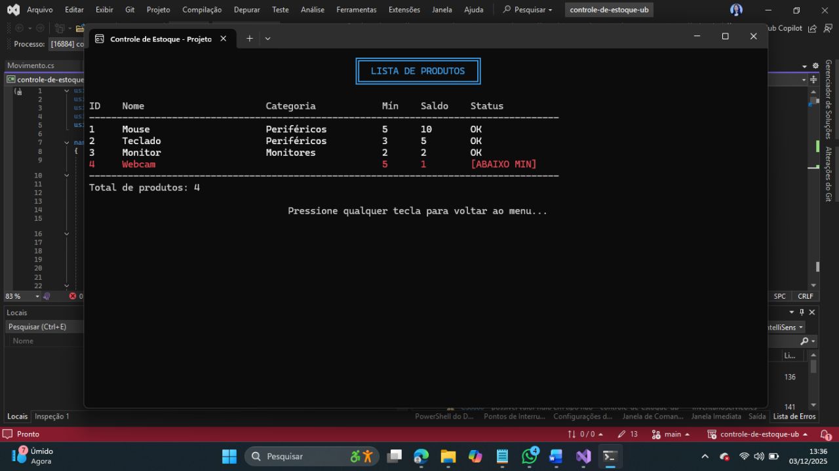
Task: Show hidden system tray icons chevron
Action: pyautogui.click(x=705, y=457)
